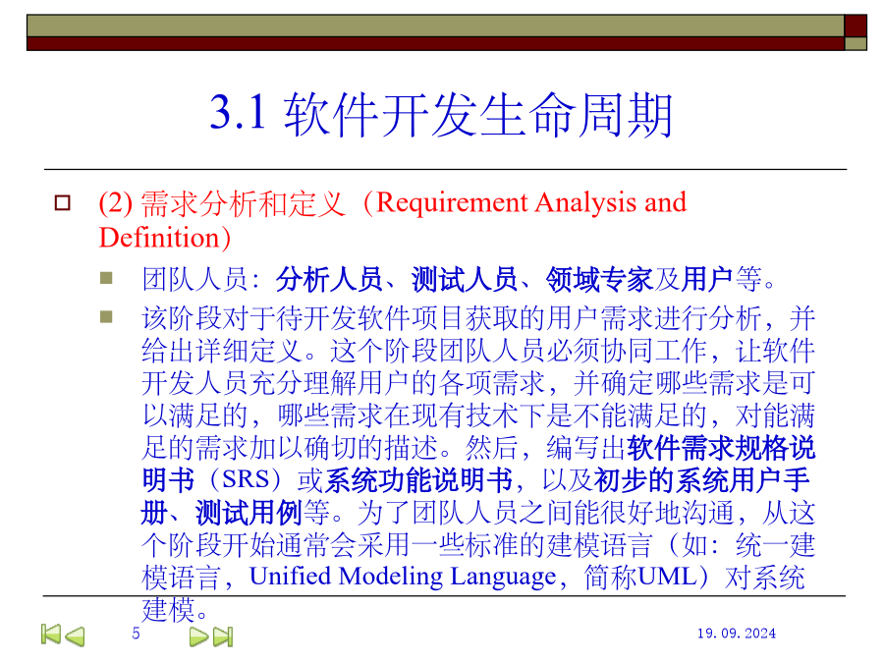Click the date 19.09.2024
Image resolution: width=884 pixels, height=663 pixels.
(737, 634)
